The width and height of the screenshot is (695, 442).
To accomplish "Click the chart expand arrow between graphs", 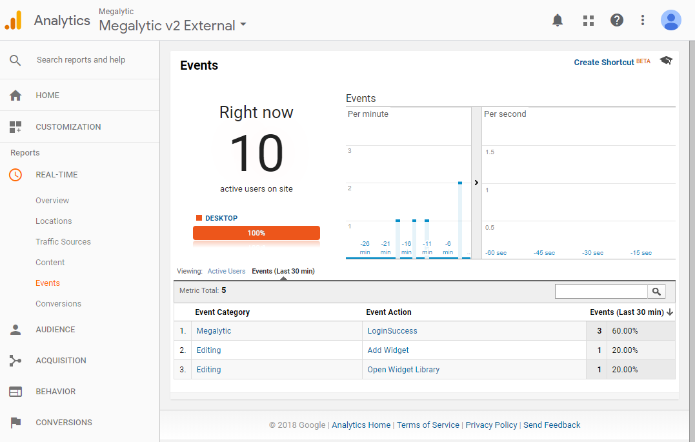I will click(x=476, y=183).
